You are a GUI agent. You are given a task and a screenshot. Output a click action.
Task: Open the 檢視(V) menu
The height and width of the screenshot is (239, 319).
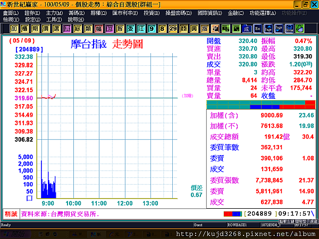tap(11, 20)
